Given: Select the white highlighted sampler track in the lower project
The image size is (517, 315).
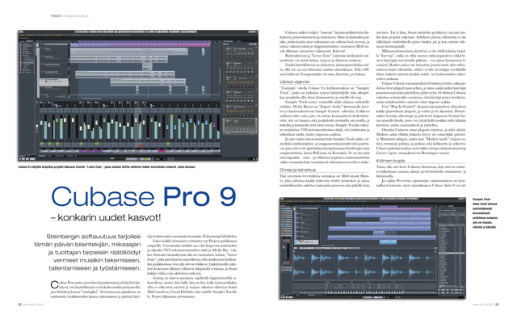Looking at the screenshot, I should click(x=307, y=242).
